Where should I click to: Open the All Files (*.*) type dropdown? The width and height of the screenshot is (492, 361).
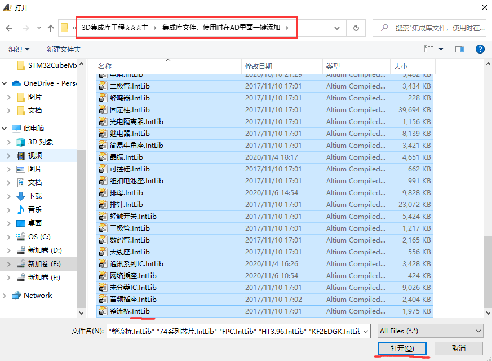(x=430, y=331)
